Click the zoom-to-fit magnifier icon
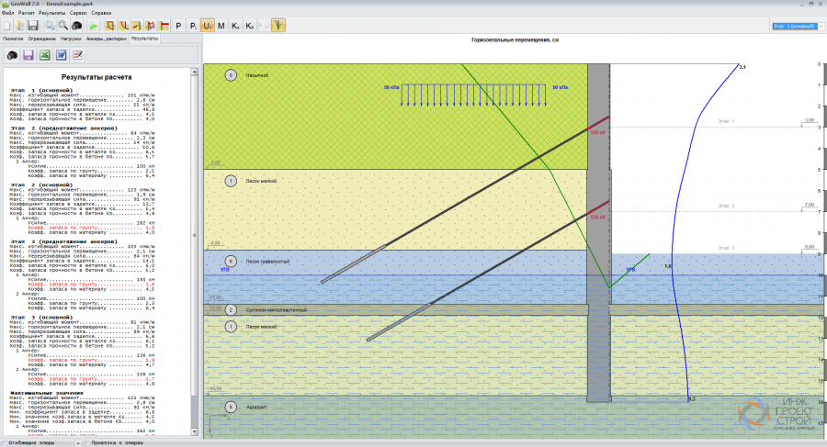Screen dimensions: 827x447 pos(50,26)
